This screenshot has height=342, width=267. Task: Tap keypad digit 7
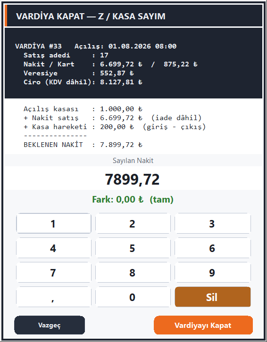[54, 272]
